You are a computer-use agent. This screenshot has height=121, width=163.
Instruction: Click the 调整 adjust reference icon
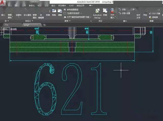[60, 11]
